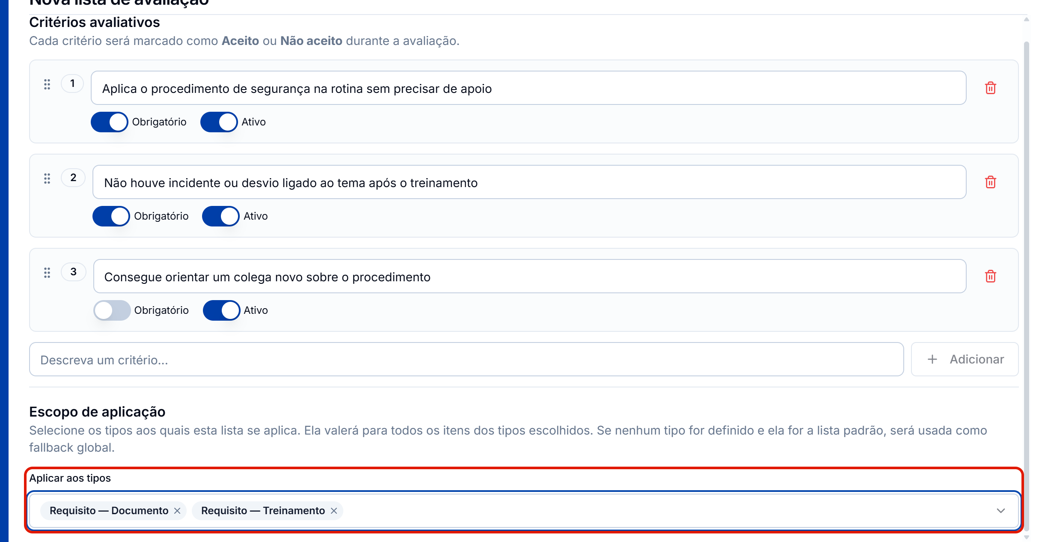Remove the Requisito — Documento tag
The width and height of the screenshot is (1048, 542).
tap(177, 511)
